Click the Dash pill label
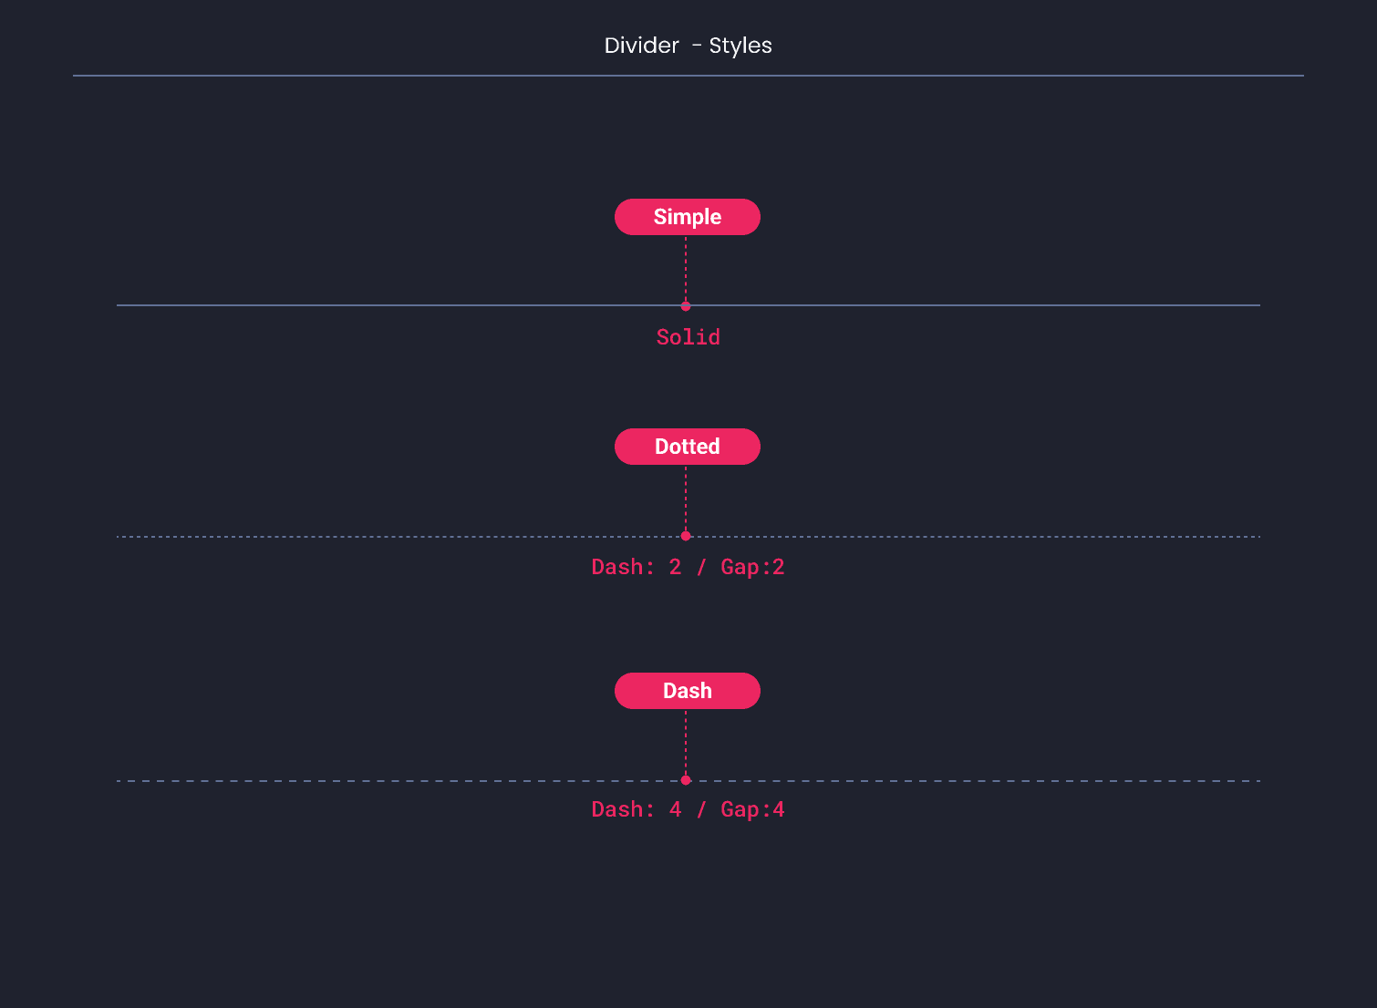 688,691
